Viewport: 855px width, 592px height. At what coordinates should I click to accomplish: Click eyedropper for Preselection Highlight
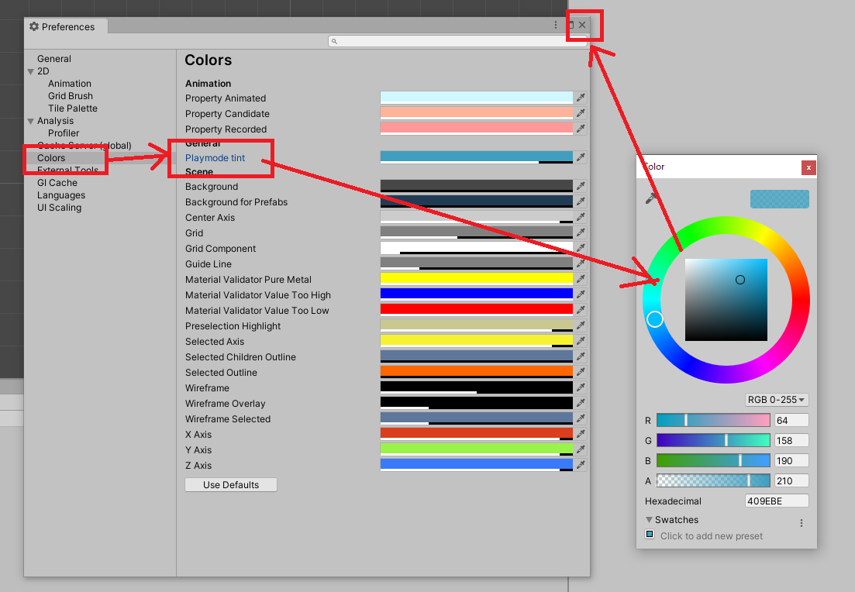581,325
